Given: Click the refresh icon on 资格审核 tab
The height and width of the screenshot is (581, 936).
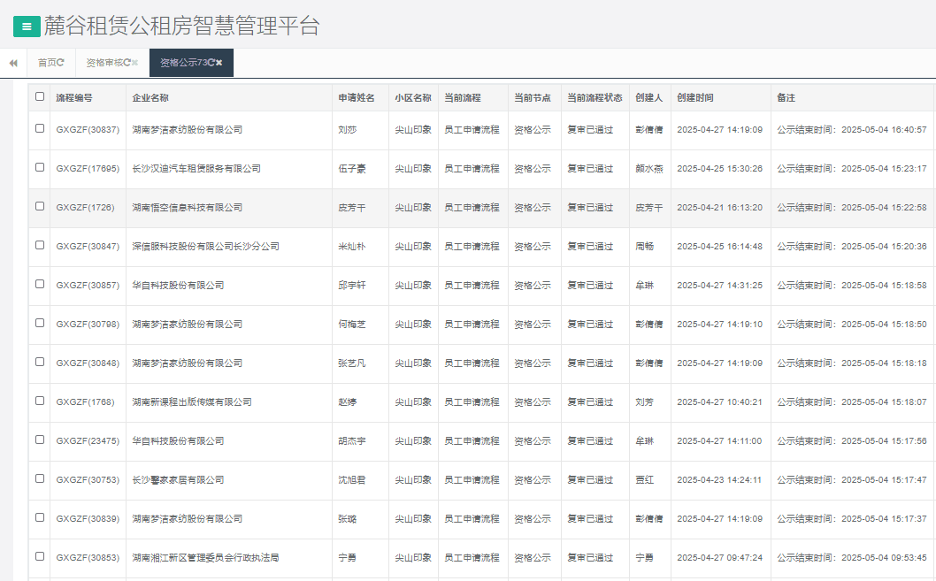Looking at the screenshot, I should 127,63.
